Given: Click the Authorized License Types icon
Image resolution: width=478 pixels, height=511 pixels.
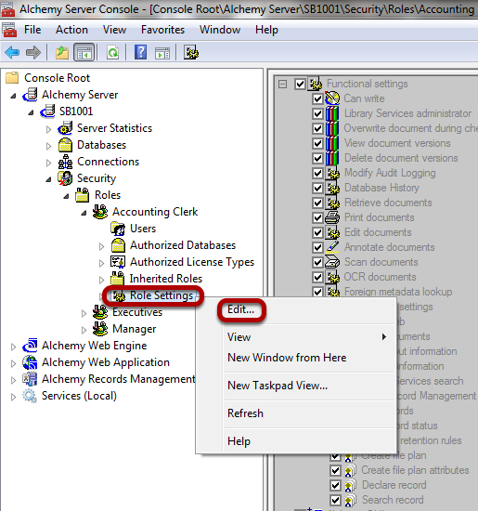Looking at the screenshot, I should (x=118, y=262).
